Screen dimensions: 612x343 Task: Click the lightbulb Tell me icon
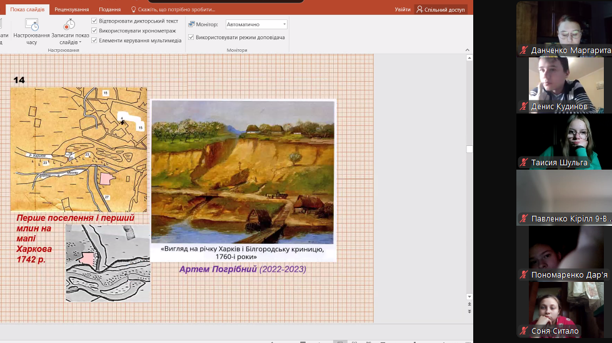point(134,9)
